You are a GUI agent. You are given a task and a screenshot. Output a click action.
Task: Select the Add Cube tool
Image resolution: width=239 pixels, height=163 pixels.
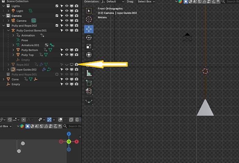[89, 83]
